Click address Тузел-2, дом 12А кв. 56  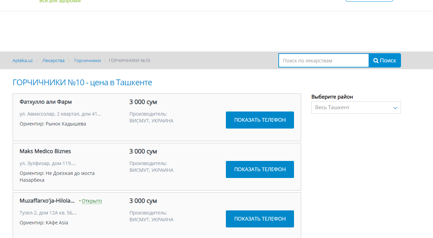click(x=48, y=213)
